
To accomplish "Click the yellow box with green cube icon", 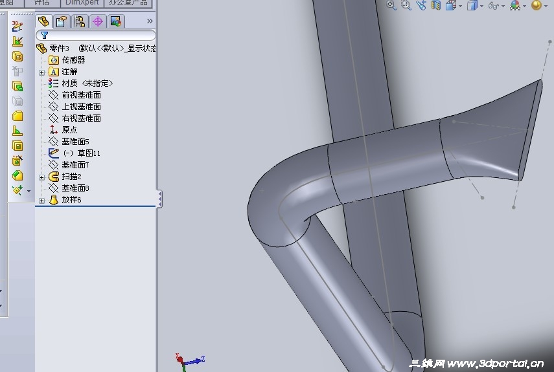I will pos(17,86).
